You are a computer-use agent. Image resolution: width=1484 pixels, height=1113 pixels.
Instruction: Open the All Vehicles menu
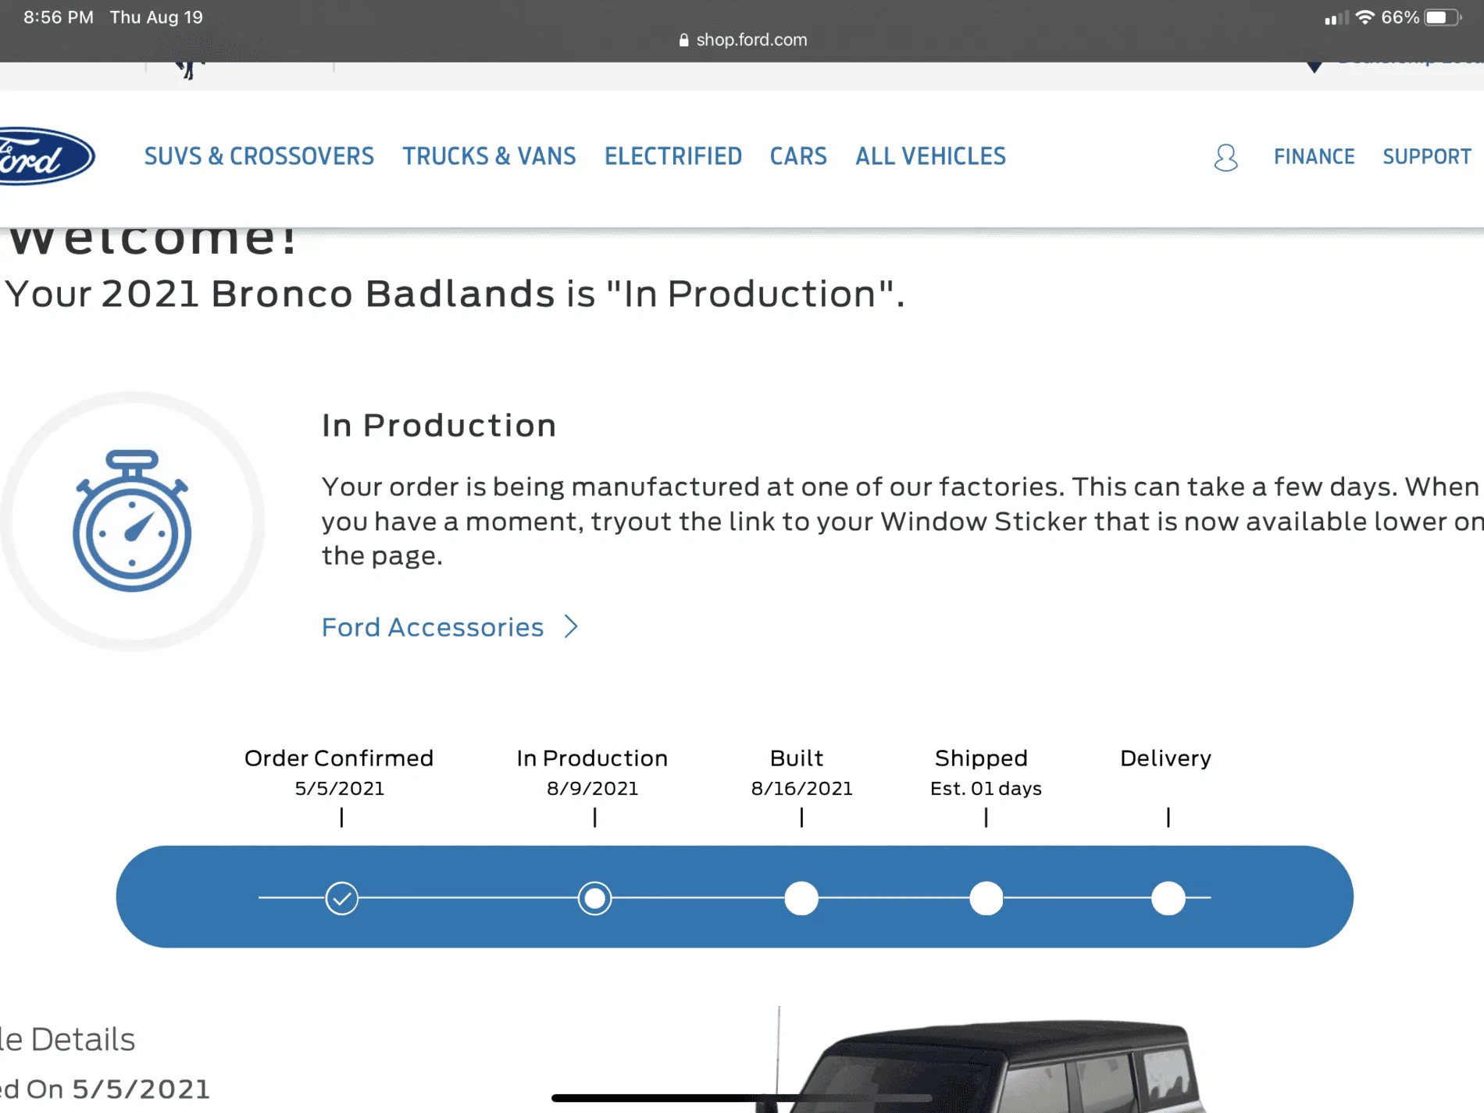(x=931, y=156)
